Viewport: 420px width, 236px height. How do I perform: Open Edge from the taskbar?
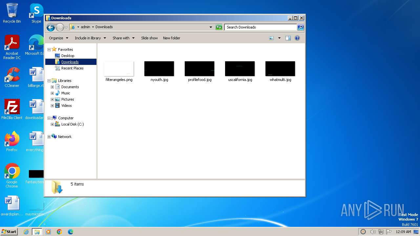point(71,232)
